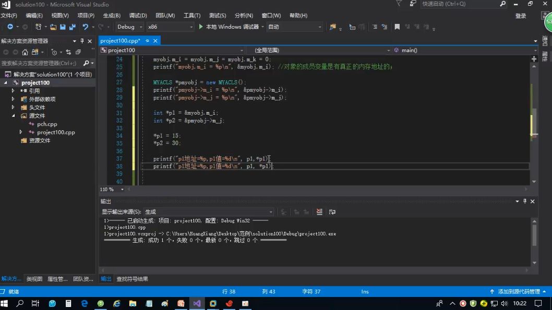Click Sync with Active Document icon
This screenshot has width=552, height=310.
coord(68,52)
